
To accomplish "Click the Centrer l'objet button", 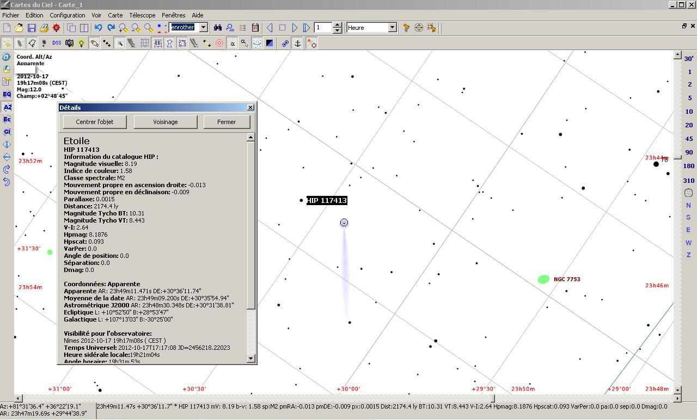I will (x=95, y=122).
